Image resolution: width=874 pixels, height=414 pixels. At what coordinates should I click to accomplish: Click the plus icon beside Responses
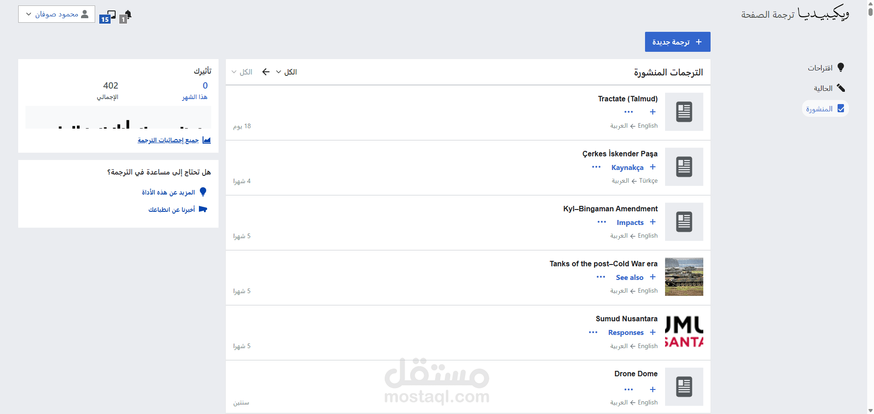click(x=653, y=332)
